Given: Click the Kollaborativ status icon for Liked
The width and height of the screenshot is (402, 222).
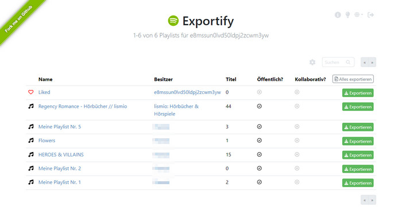Looking at the screenshot, I should [297, 92].
